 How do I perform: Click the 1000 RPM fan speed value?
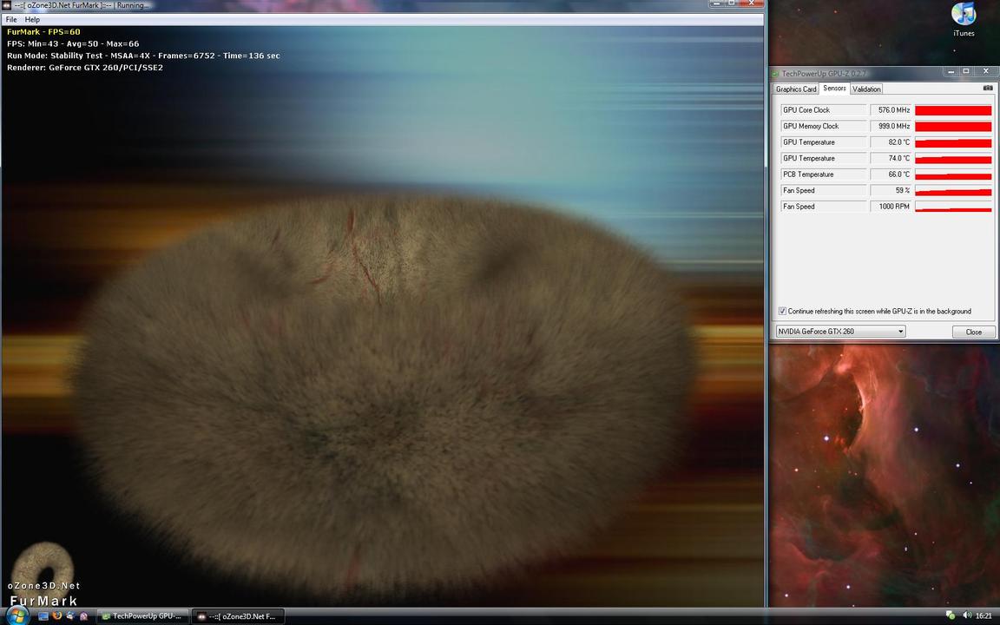(891, 206)
